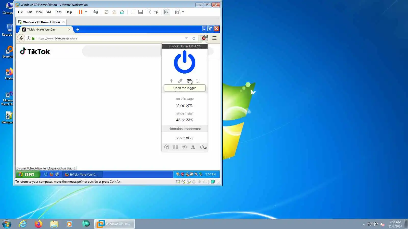The width and height of the screenshot is (408, 229).
Task: Open the VMware File menu
Action: pos(20,12)
